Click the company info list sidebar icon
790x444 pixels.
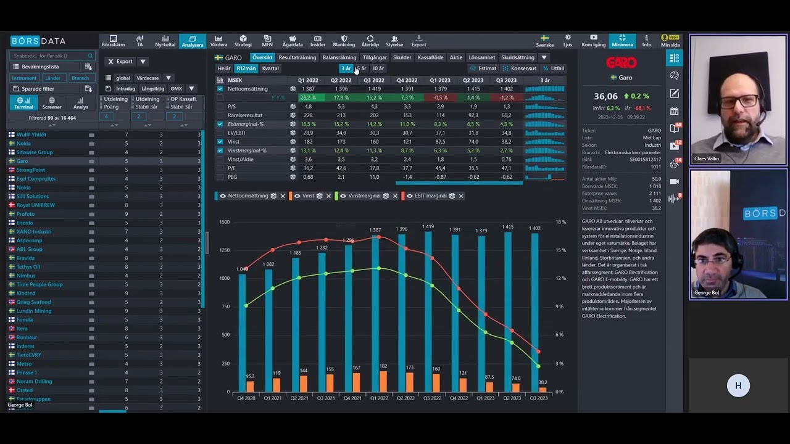674,58
